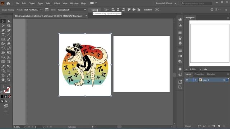Pick the Shape Builder tool
This screenshot has width=230, height=129.
(3, 57)
